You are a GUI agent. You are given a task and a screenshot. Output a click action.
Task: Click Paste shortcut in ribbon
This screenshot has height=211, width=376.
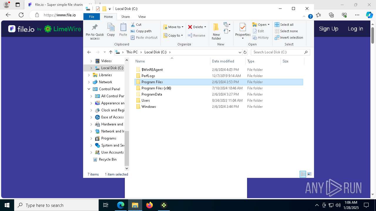[144, 38]
